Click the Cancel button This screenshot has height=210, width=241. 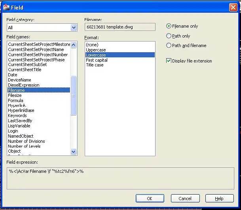[185, 199]
